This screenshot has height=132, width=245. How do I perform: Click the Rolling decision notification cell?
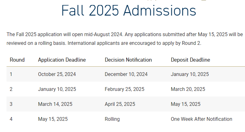pos(112,119)
